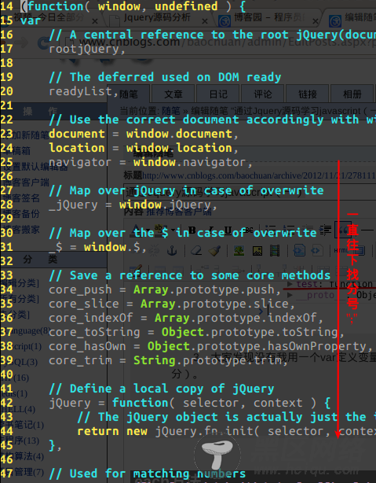Apply strikethrough in the blog editor toolbar

(248, 230)
